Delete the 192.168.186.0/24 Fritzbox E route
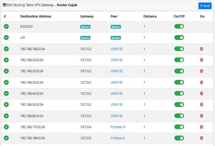Viewport: 215px width, 146px height. (201, 138)
